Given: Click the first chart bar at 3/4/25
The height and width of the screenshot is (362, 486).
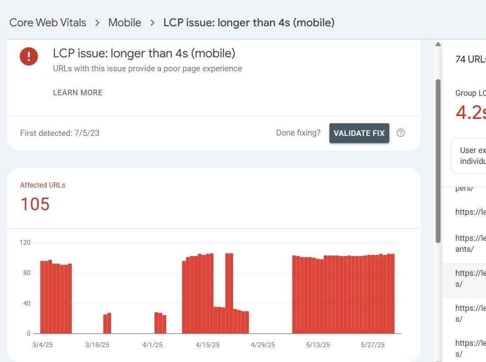Looking at the screenshot, I should pos(42,297).
